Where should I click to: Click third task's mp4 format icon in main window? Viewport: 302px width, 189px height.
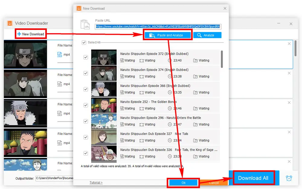[59, 113]
